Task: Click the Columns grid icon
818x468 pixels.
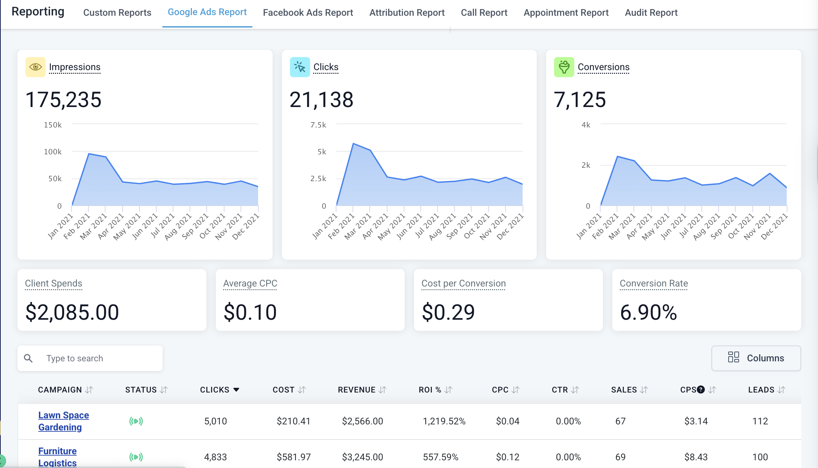Action: click(x=733, y=357)
